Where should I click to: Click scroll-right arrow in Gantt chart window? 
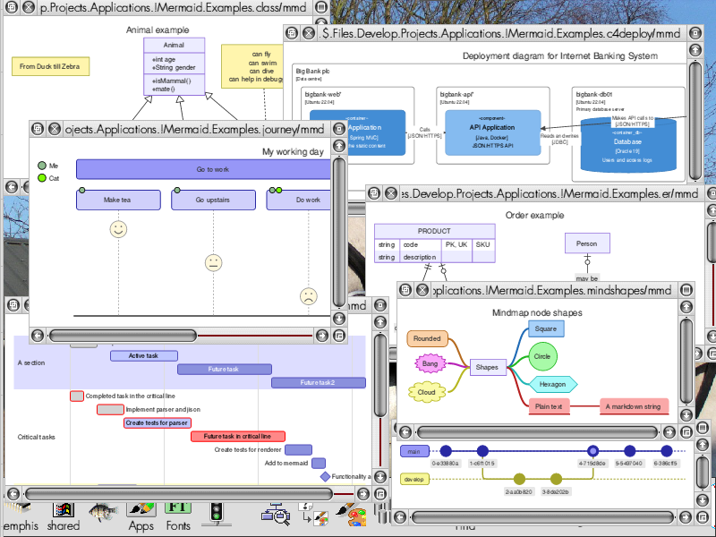pos(363,494)
